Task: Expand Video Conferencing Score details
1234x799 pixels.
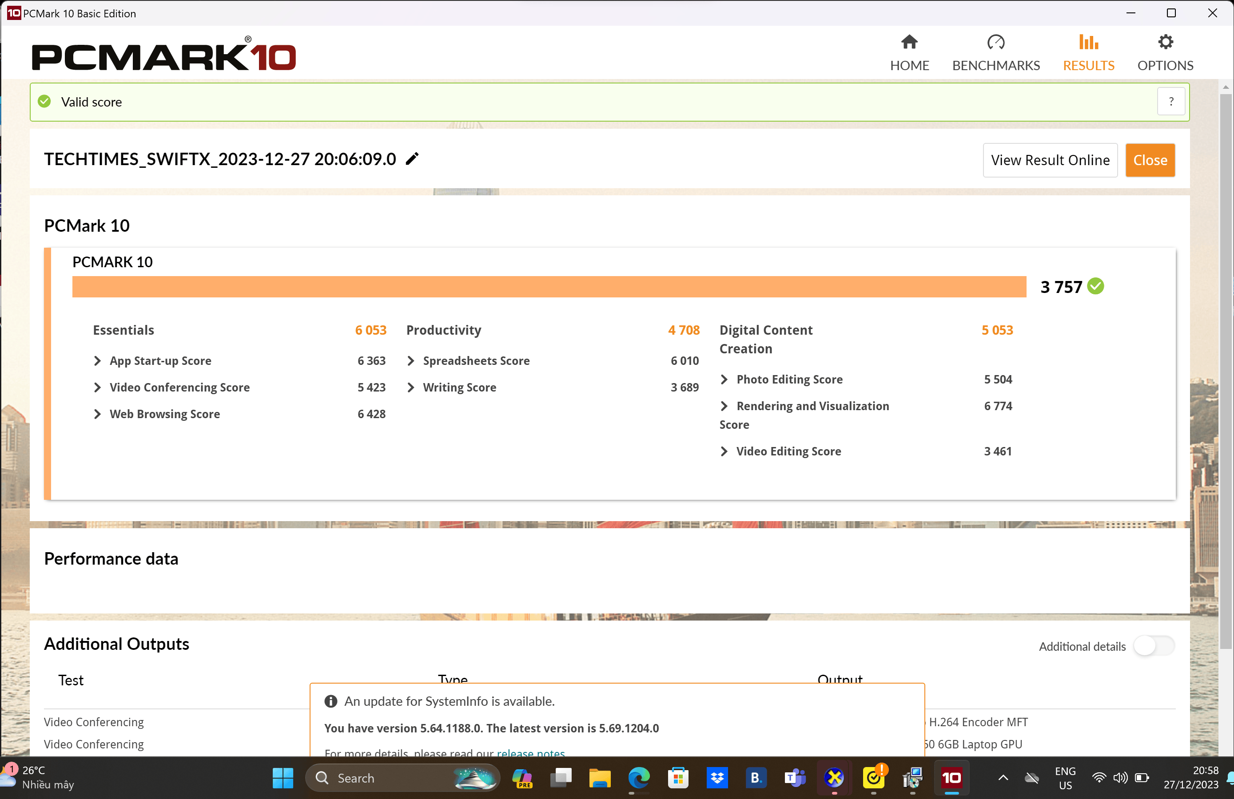Action: point(97,387)
